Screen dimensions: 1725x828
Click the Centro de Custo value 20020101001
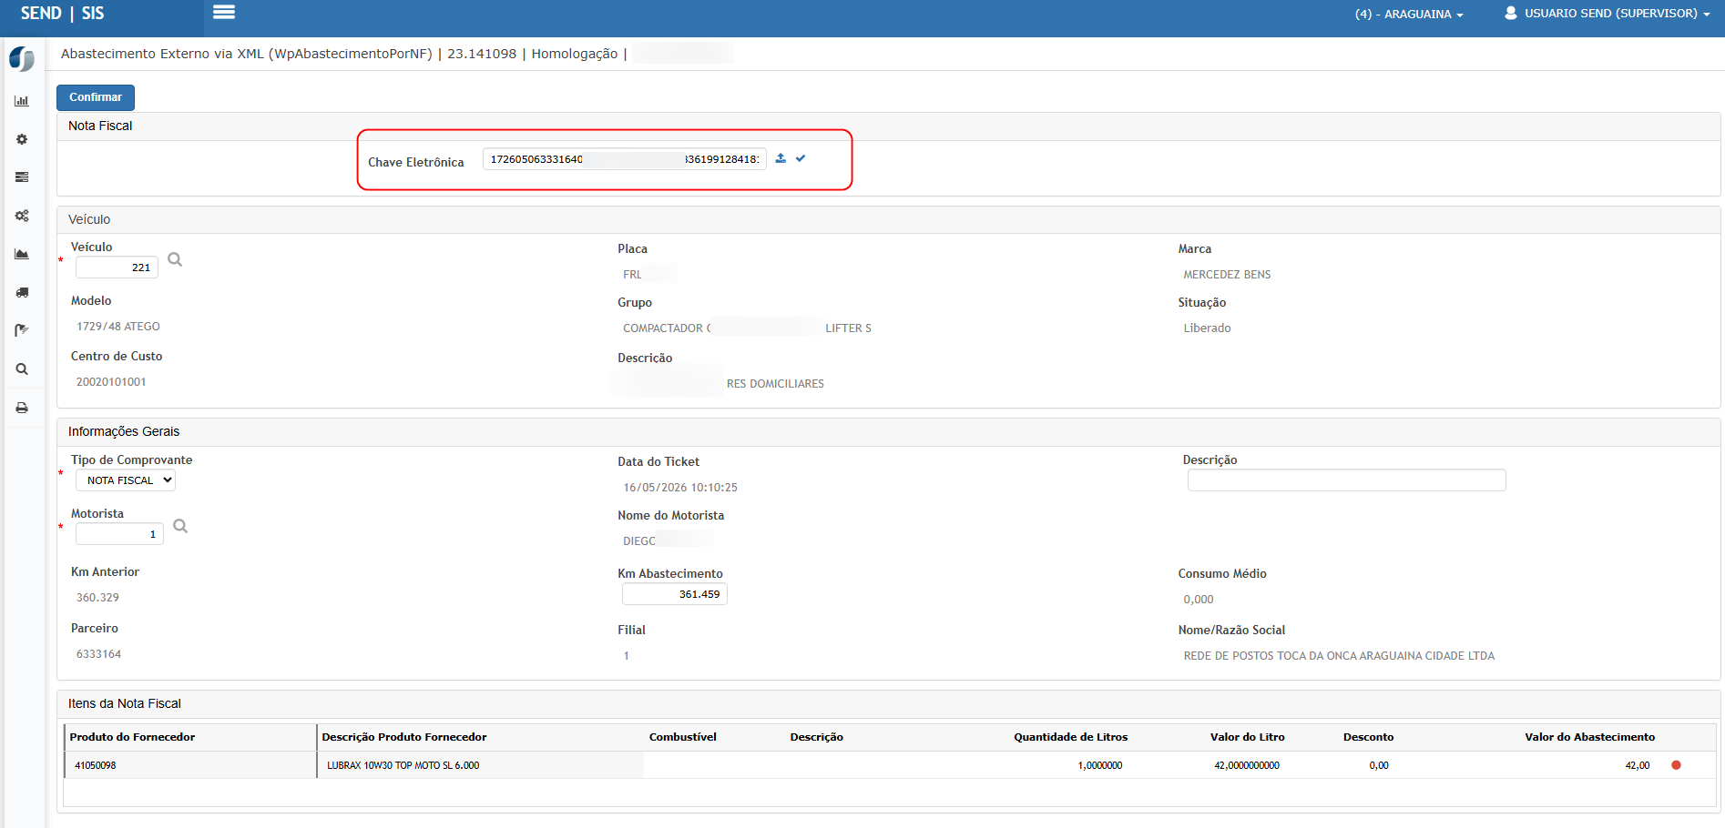tap(111, 382)
